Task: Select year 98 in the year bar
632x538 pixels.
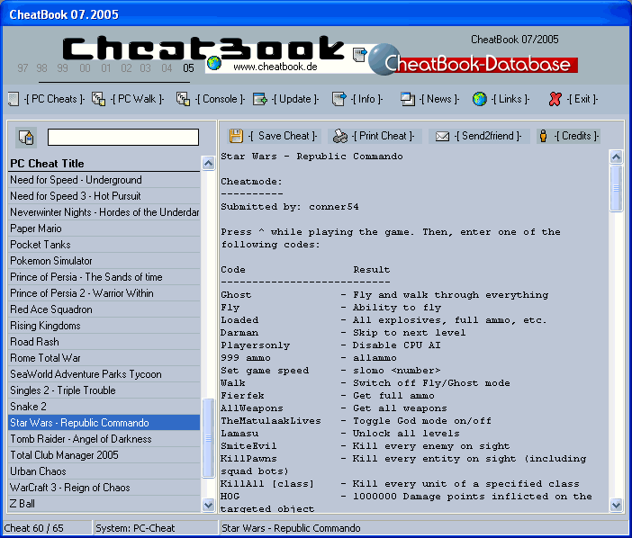Action: [42, 68]
